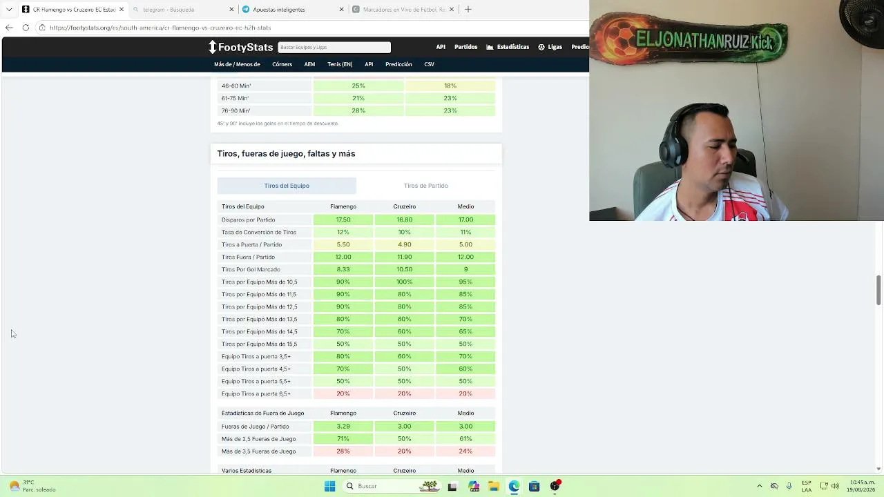Click Cruzeiro's Tiros a Puerta value 4.90
This screenshot has height=497, width=884.
pos(405,244)
